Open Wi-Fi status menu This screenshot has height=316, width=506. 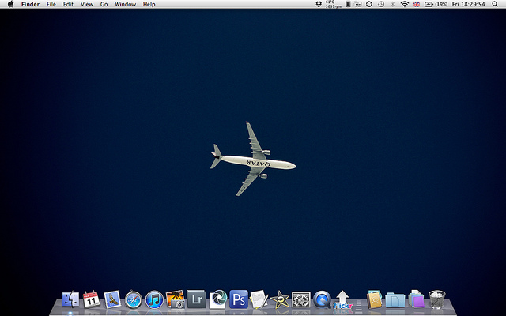[x=405, y=4]
